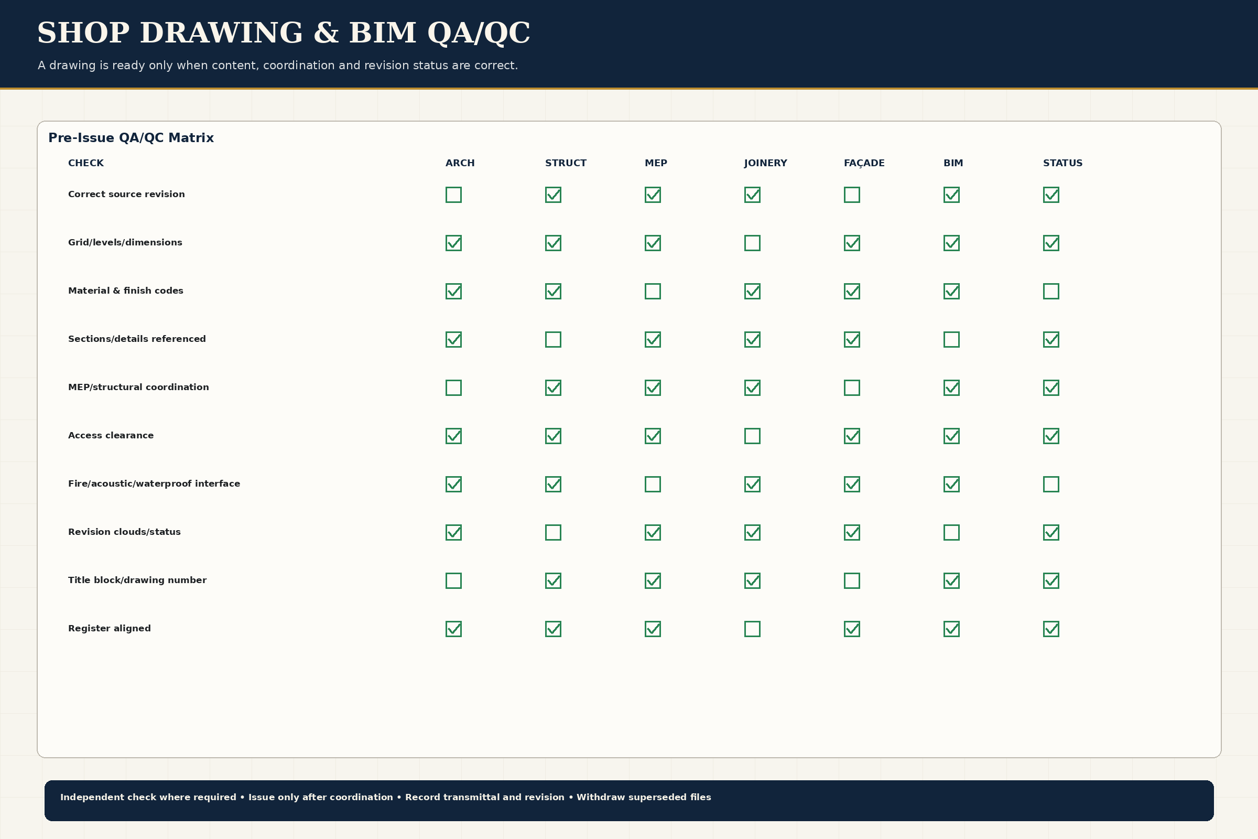Viewport: 1258px width, 839px height.
Task: Check MEP box for Fire/acoustic/waterproof interface
Action: (x=653, y=484)
